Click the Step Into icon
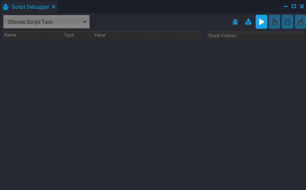 [x=274, y=22]
